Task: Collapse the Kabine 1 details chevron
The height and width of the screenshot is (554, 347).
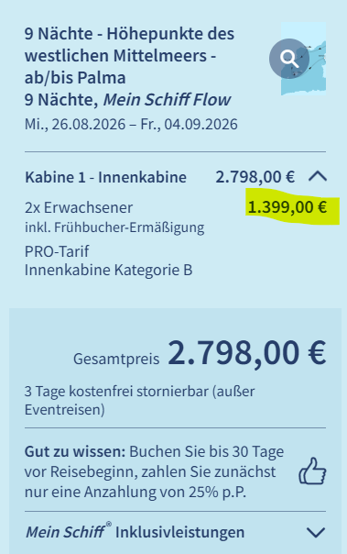Action: [318, 176]
